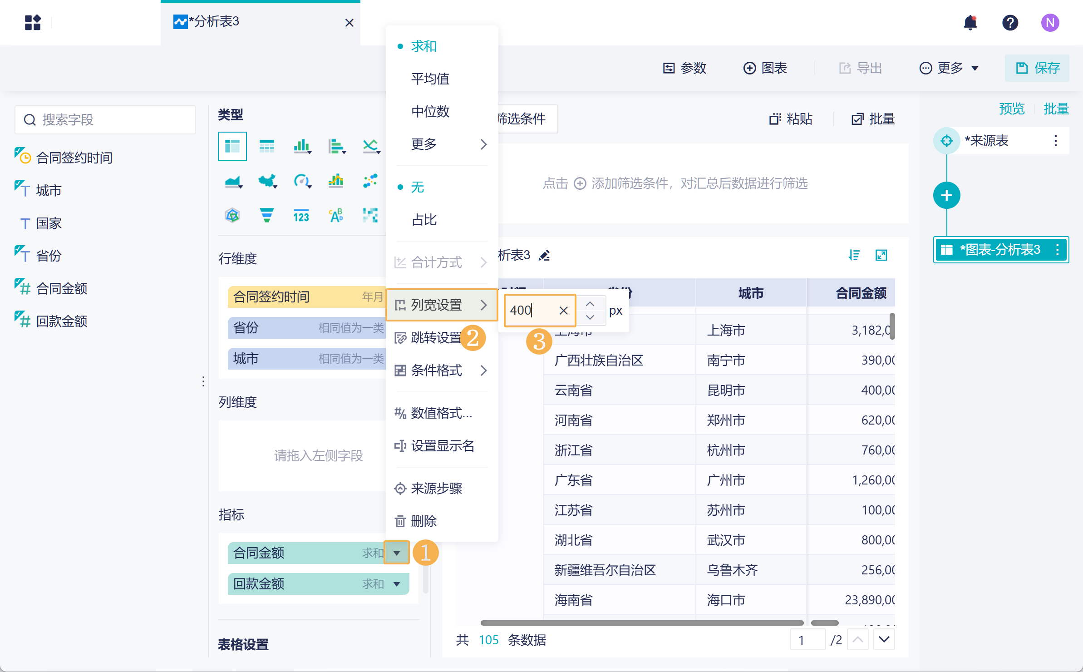Open the help question mark icon
Screen dimensions: 1083x672
[x=1010, y=22]
